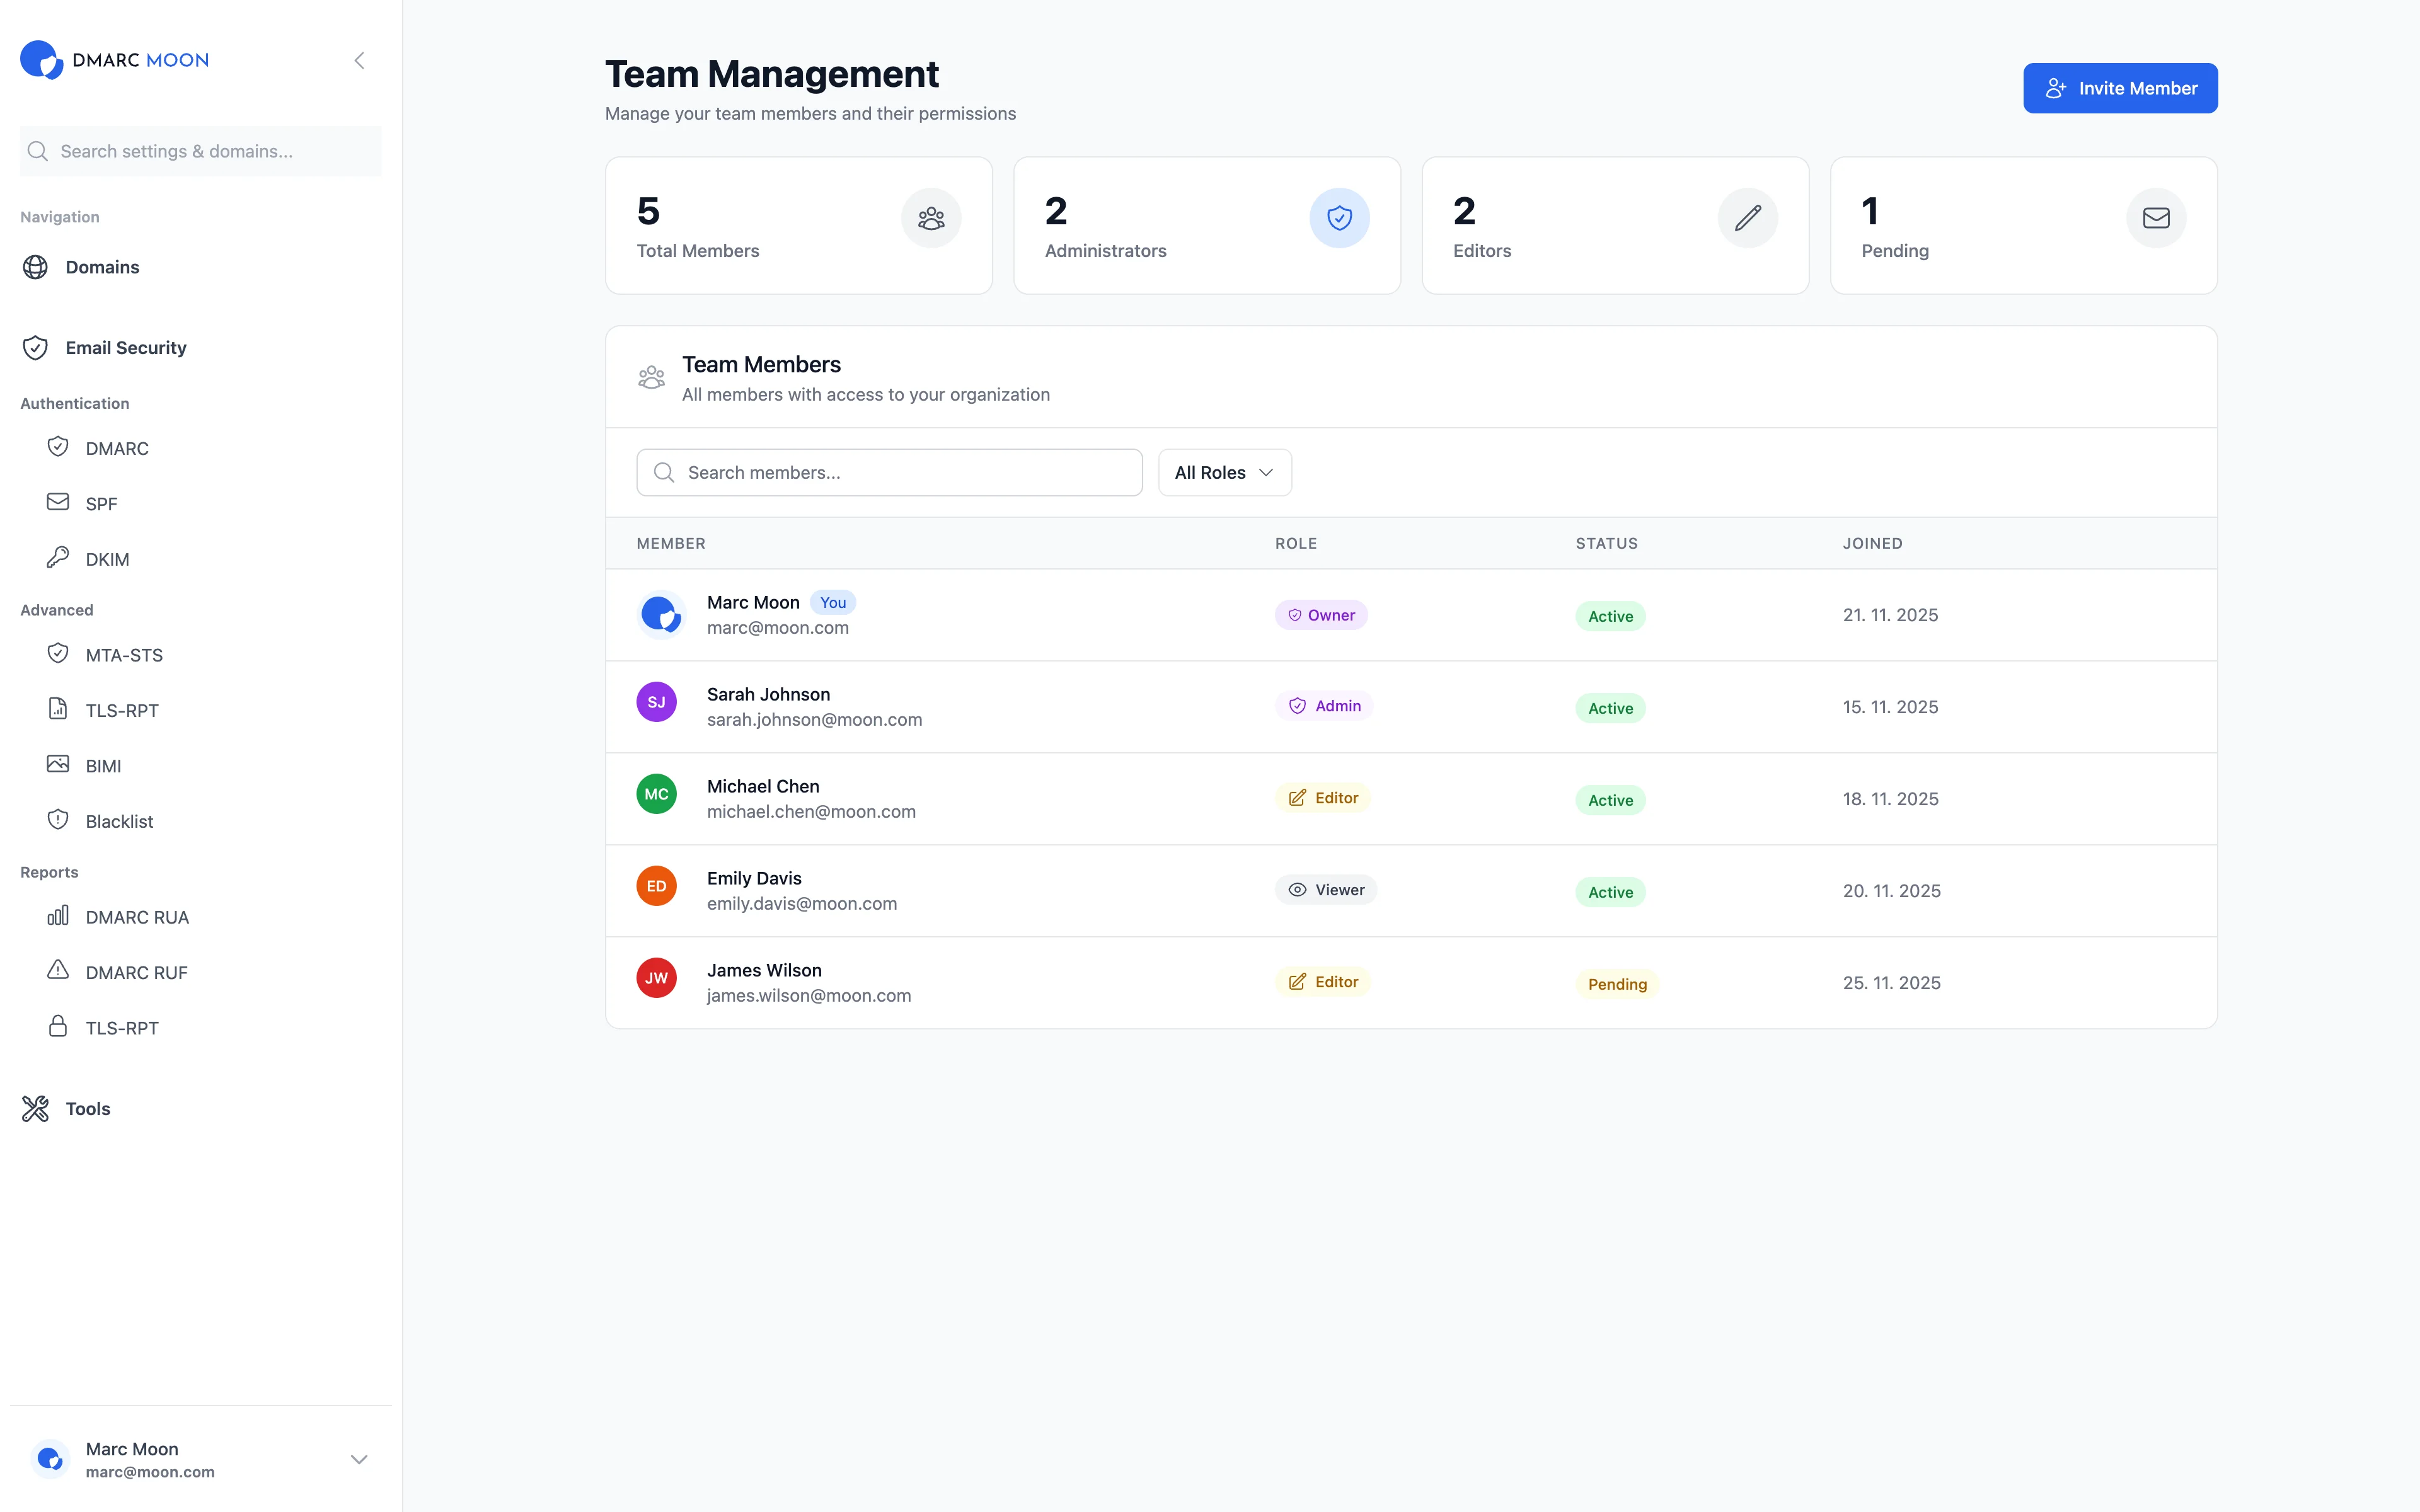Select the Domains navigation entry
The height and width of the screenshot is (1512, 2420).
102,267
